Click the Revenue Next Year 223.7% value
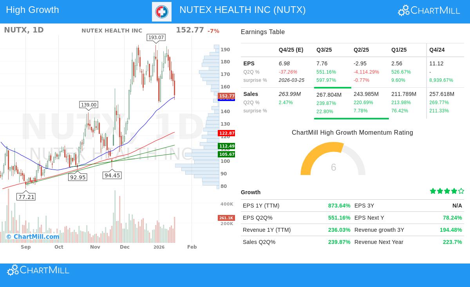This screenshot has height=287, width=470. tap(452, 242)
